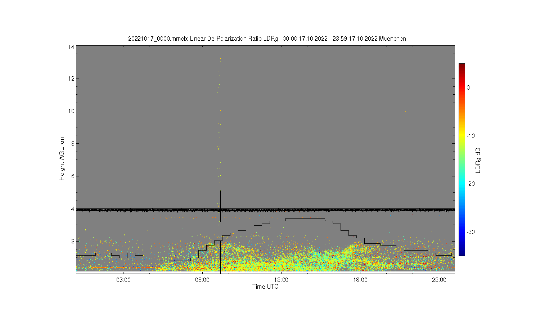Click the vertical black spike near 09:00

pos(220,206)
